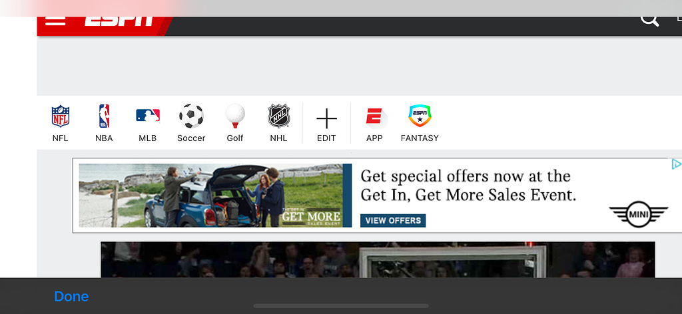The height and width of the screenshot is (314, 682).
Task: Select the NHL shield shortcut
Action: point(279,123)
